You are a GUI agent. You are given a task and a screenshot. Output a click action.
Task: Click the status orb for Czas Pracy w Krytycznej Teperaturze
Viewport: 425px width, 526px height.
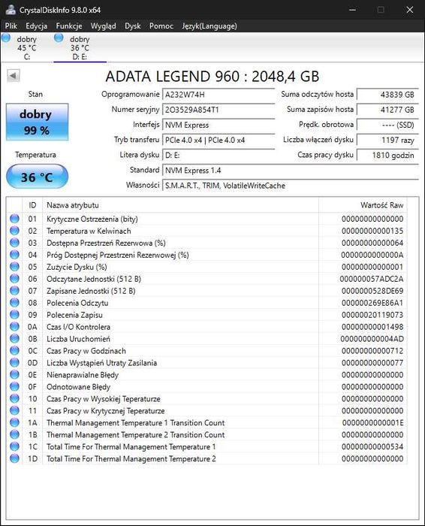coord(14,410)
